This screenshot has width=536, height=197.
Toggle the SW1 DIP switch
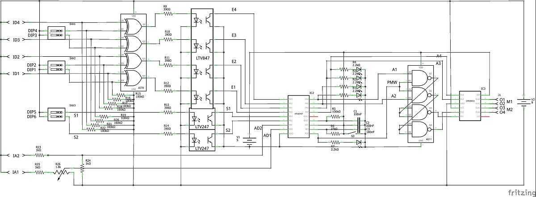(57, 33)
